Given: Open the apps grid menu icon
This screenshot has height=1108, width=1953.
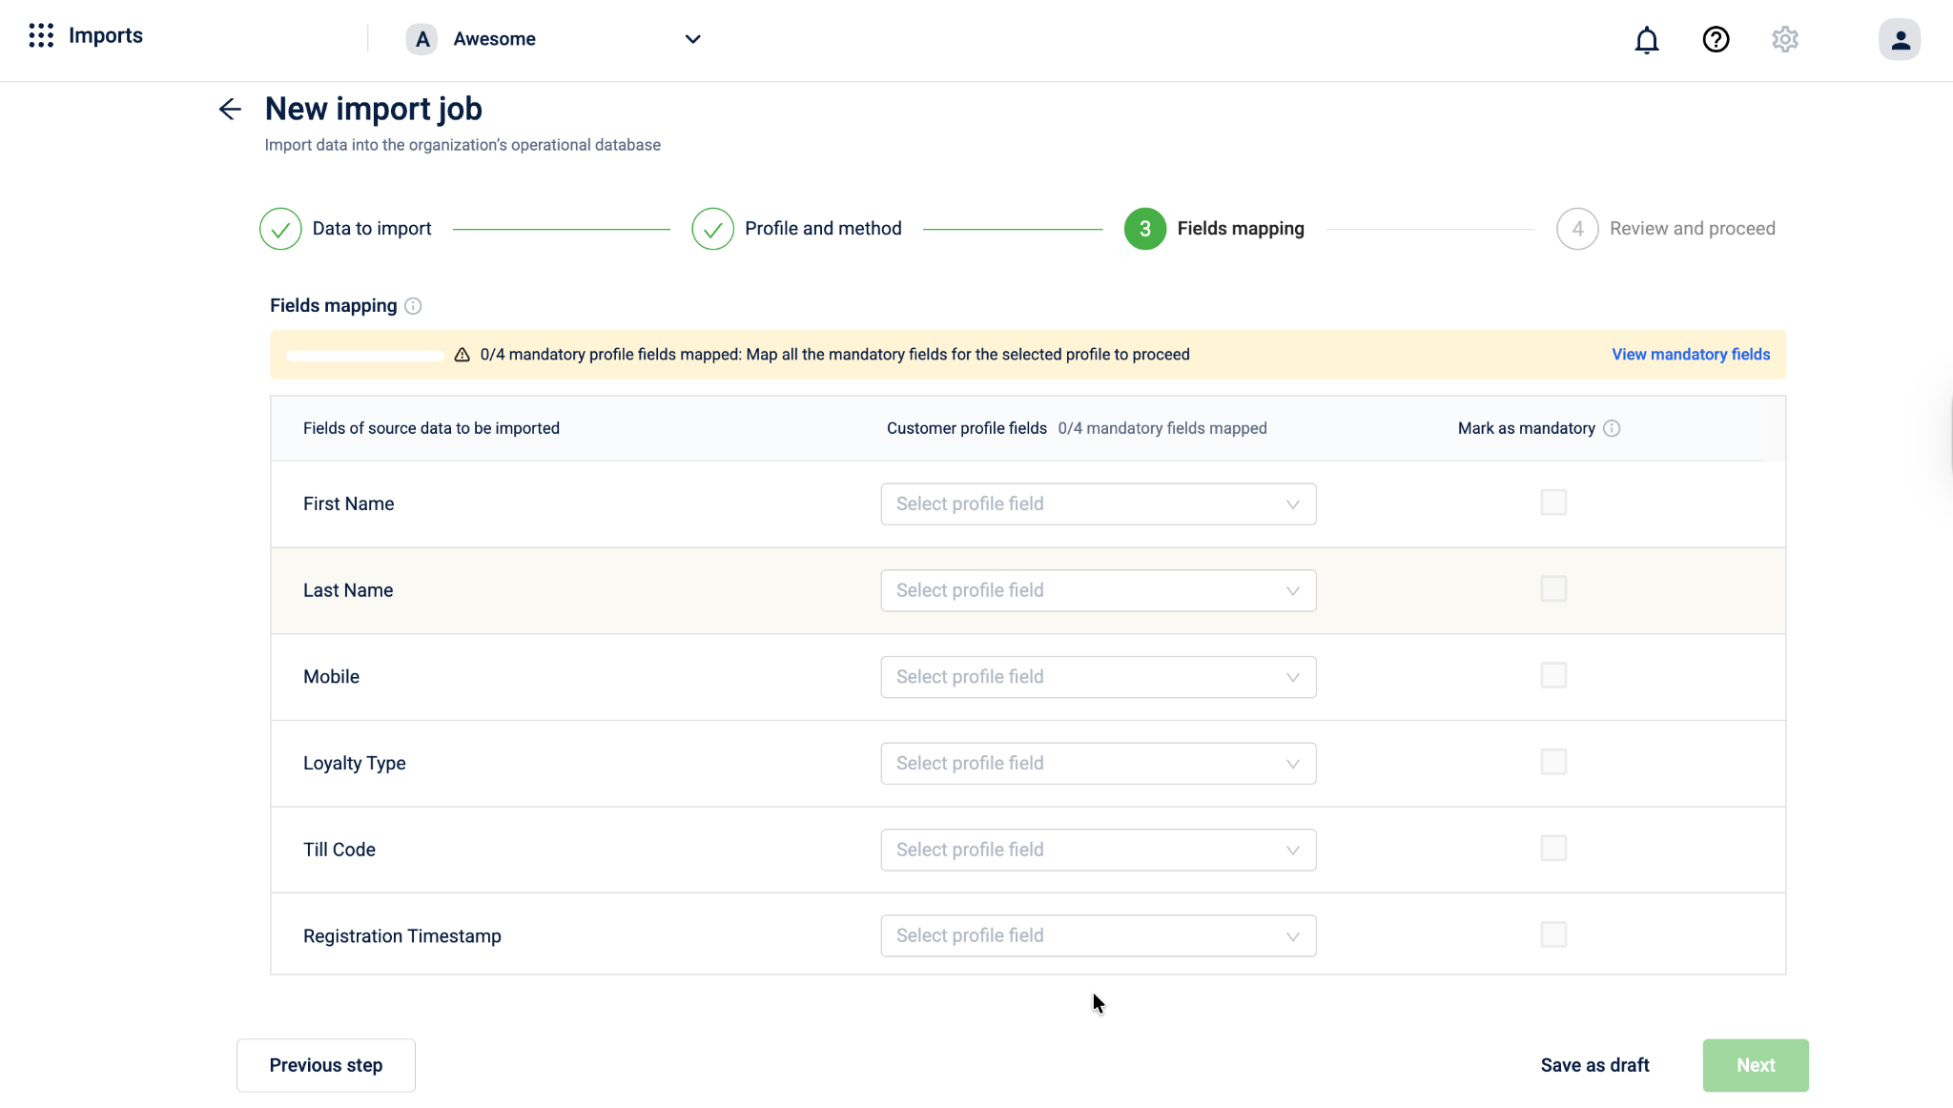Looking at the screenshot, I should 40,36.
